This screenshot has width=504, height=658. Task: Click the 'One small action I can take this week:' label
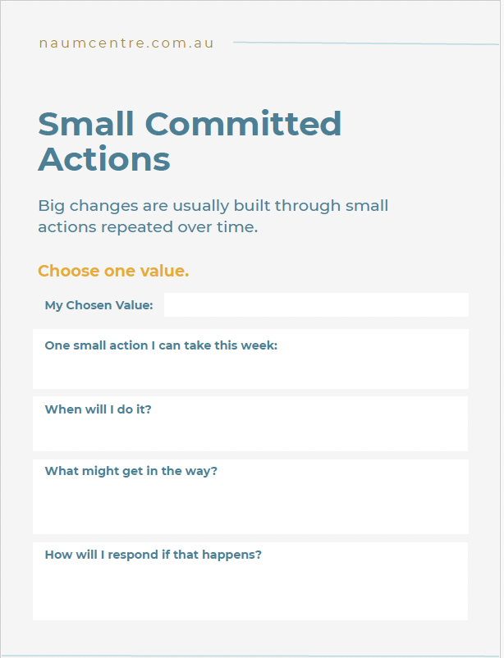coord(161,345)
